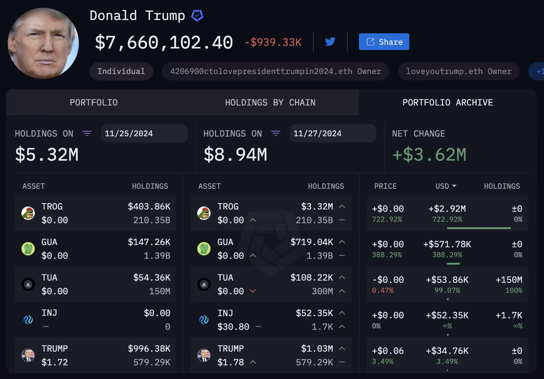Open filter icon beside 11/25/2024 holdings

pyautogui.click(x=87, y=134)
